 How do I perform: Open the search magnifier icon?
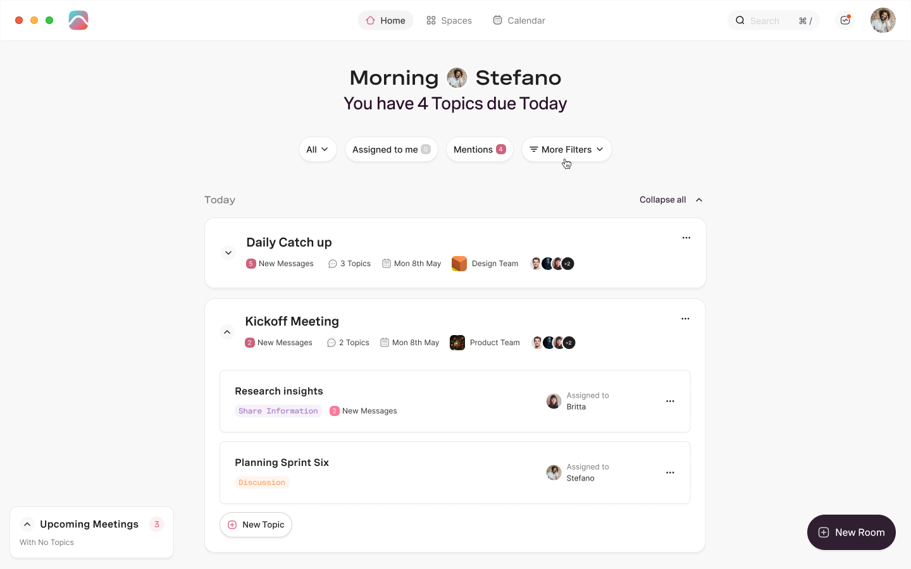740,20
